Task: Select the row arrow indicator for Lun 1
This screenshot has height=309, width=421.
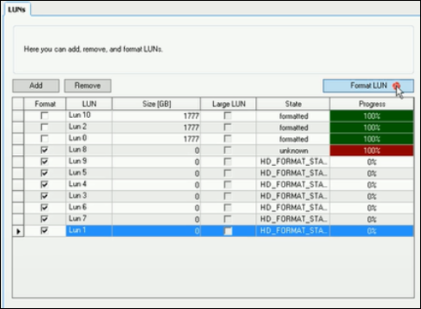Action: (x=18, y=231)
